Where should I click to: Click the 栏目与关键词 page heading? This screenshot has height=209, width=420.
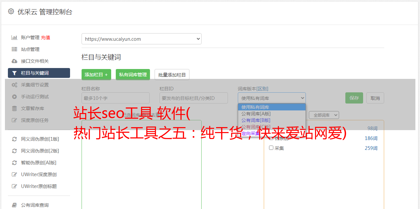click(101, 57)
